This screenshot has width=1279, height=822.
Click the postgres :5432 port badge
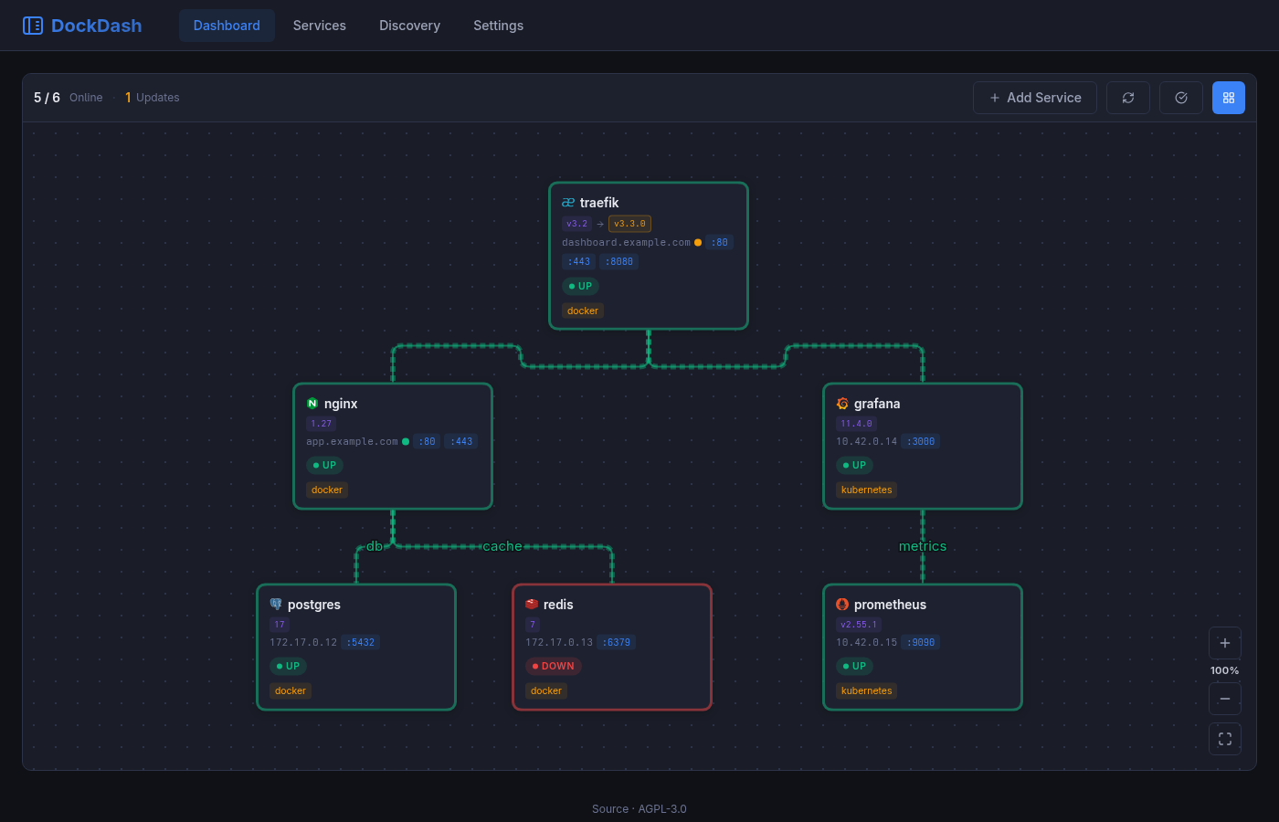click(x=361, y=643)
